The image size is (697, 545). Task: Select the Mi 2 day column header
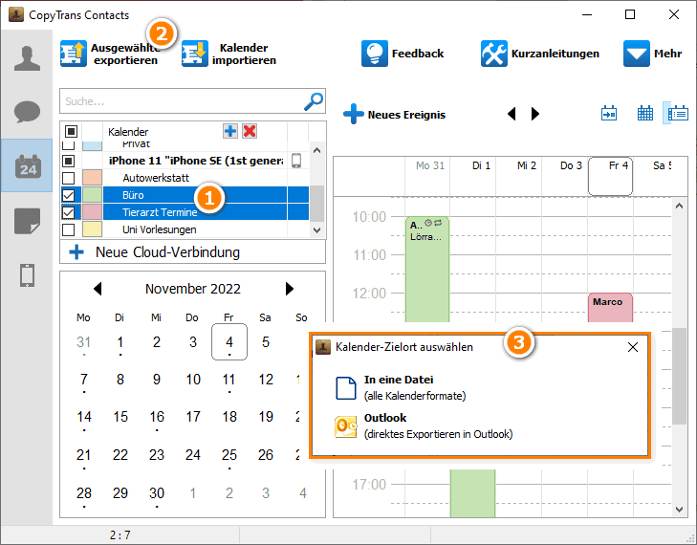[x=519, y=176]
